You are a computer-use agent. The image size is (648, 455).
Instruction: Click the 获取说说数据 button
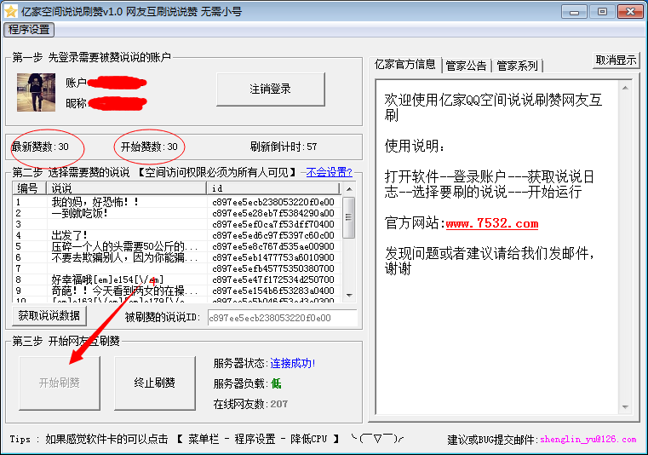(49, 316)
